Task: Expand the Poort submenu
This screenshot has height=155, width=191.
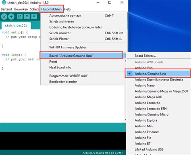Action: [83, 62]
